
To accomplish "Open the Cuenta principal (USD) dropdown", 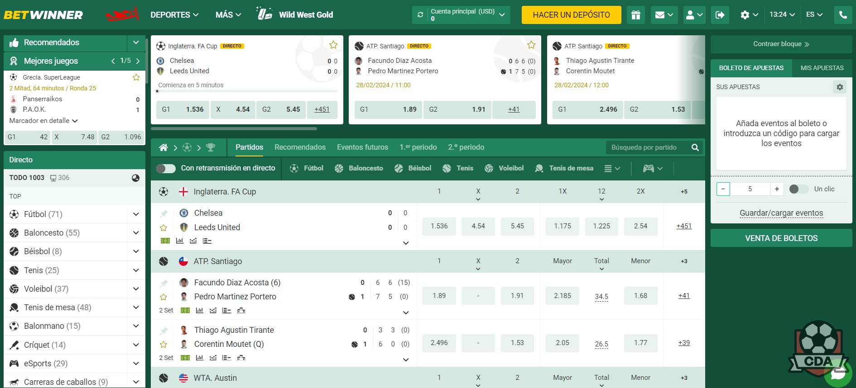I will (461, 15).
